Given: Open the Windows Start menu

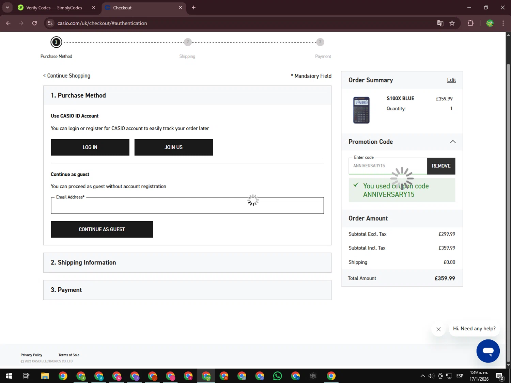Looking at the screenshot, I should point(9,376).
